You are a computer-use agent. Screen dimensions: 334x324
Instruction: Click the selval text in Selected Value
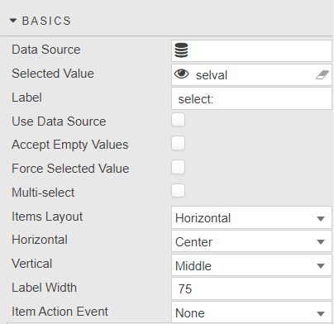click(x=212, y=75)
